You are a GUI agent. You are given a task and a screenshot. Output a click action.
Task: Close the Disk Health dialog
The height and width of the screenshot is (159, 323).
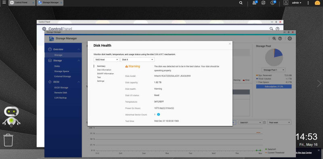click(230, 43)
